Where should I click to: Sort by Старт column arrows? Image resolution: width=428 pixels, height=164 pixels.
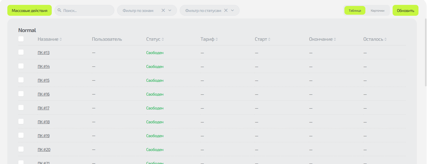click(269, 39)
